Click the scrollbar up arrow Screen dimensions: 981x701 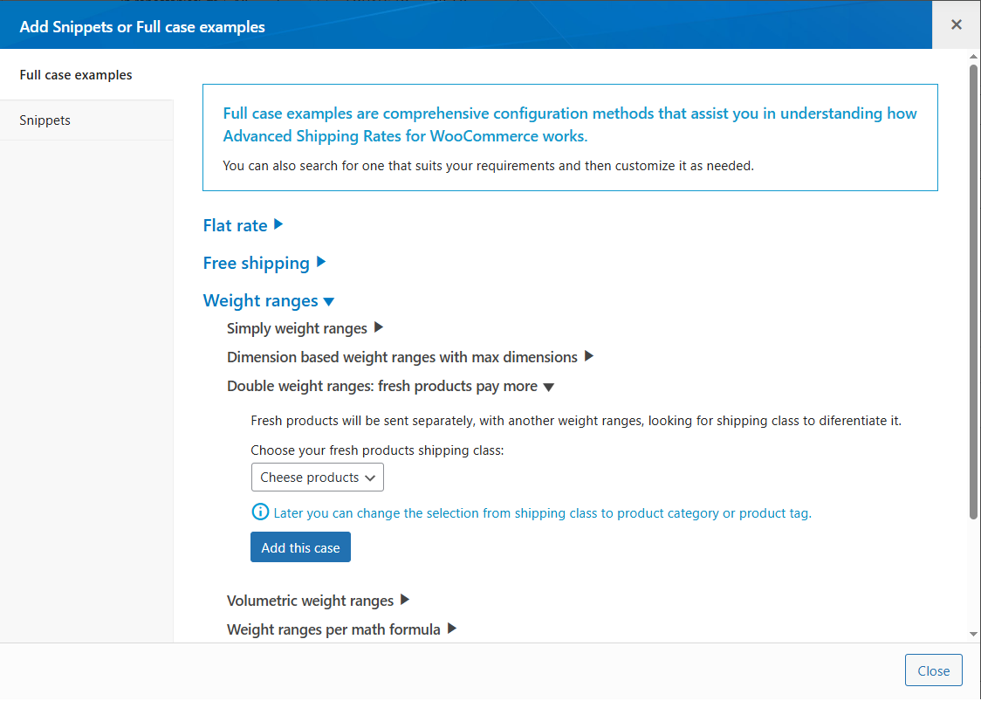coord(974,57)
